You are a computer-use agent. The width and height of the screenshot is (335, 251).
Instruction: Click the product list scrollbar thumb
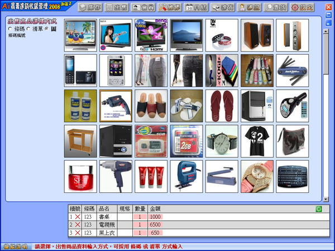coord(326,54)
